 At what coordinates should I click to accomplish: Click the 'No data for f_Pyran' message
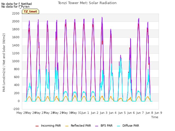click(x=15, y=7)
